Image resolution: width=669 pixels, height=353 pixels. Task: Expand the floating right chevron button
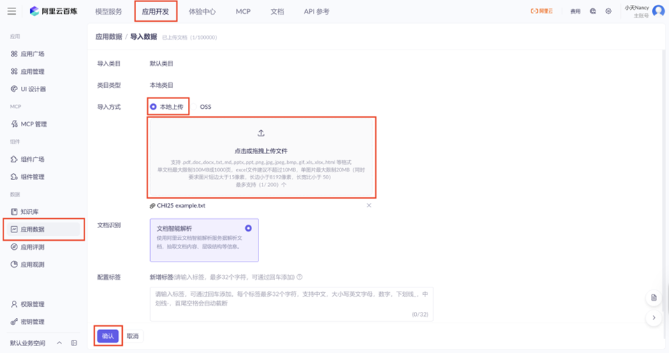pos(654,317)
